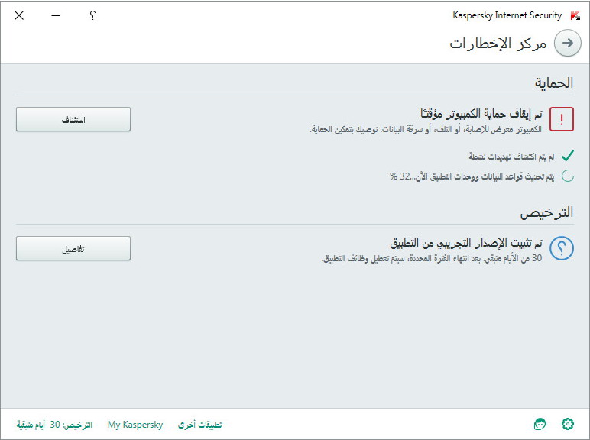This screenshot has width=590, height=440.
Task: Close the Kaspersky window
Action: 19,15
